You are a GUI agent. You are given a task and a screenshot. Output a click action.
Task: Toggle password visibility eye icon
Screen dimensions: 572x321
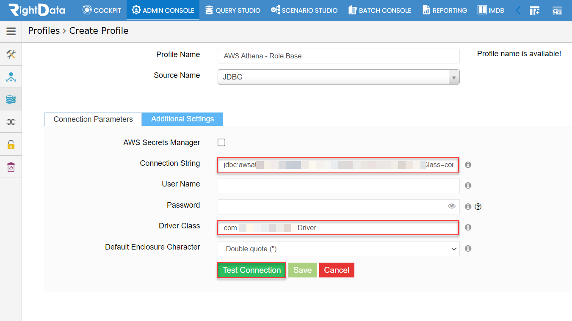pyautogui.click(x=452, y=206)
